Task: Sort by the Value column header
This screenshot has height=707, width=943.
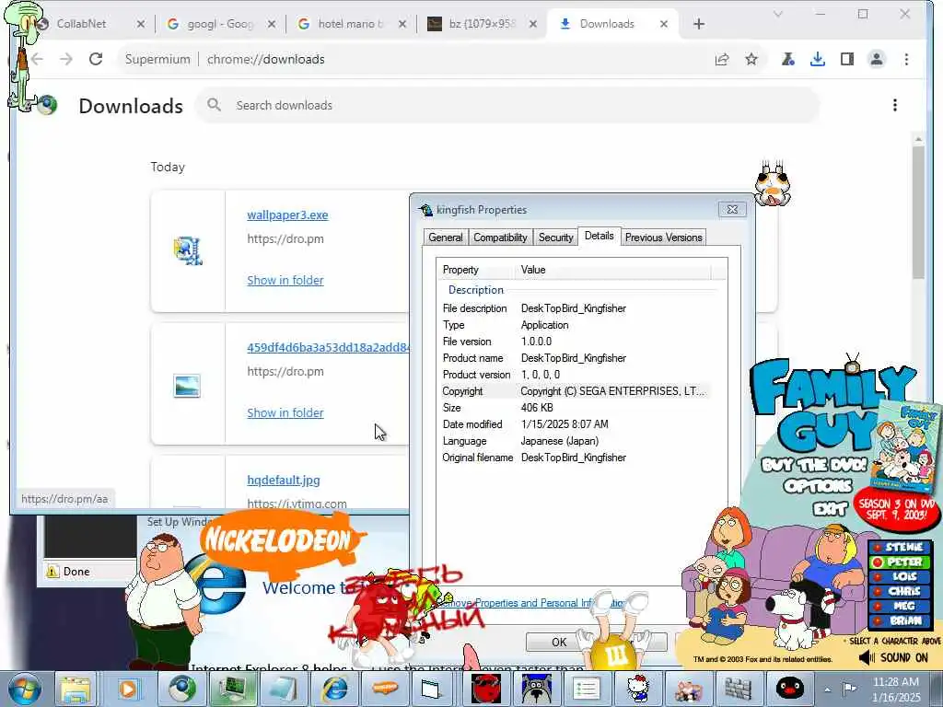Action: (614, 270)
